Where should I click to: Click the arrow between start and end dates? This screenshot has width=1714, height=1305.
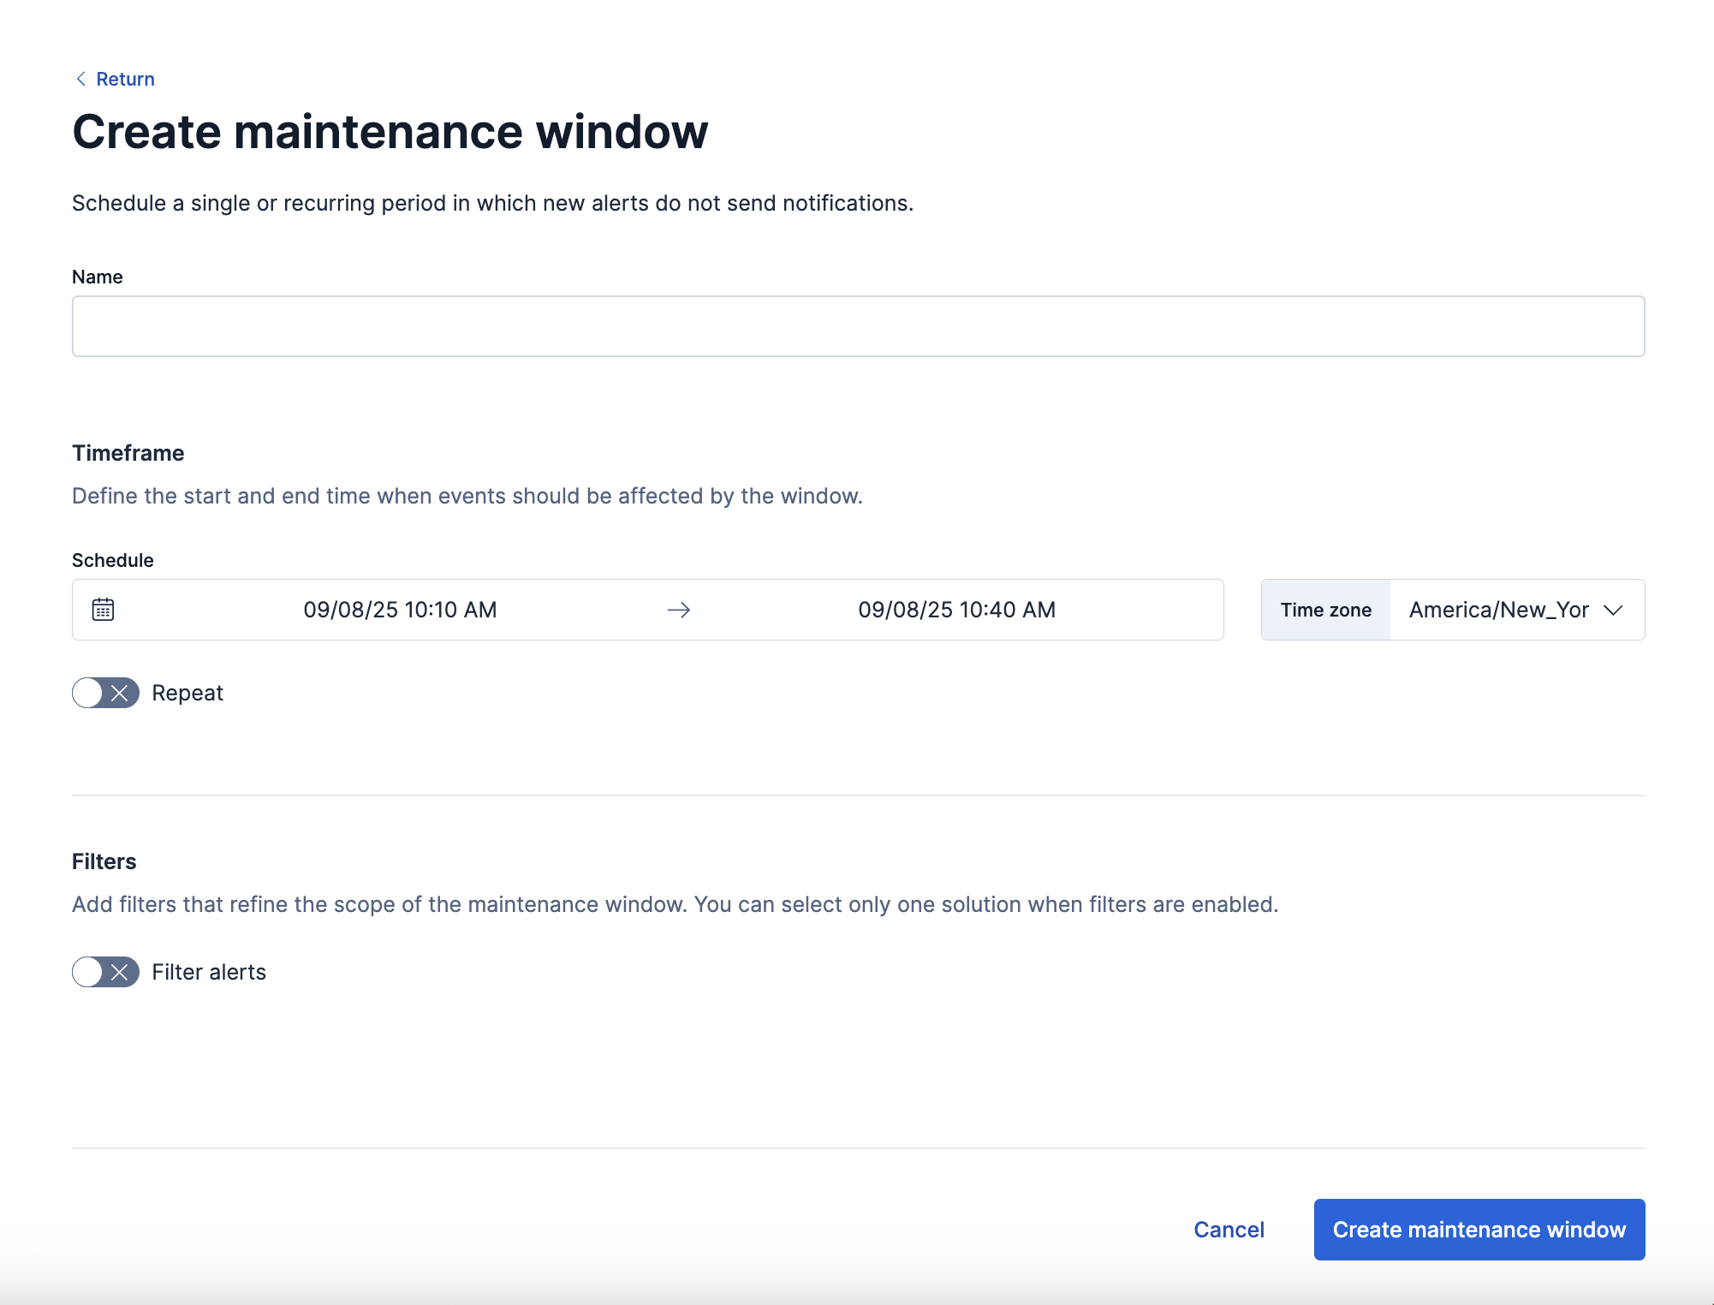coord(679,610)
